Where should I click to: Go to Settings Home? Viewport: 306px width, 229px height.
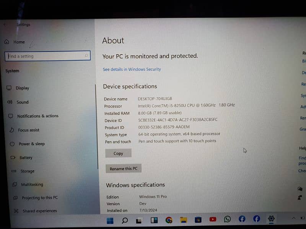point(19,42)
